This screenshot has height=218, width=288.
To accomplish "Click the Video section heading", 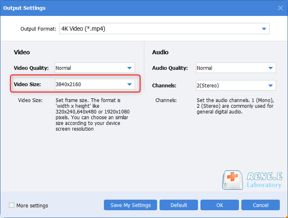I will [x=22, y=52].
